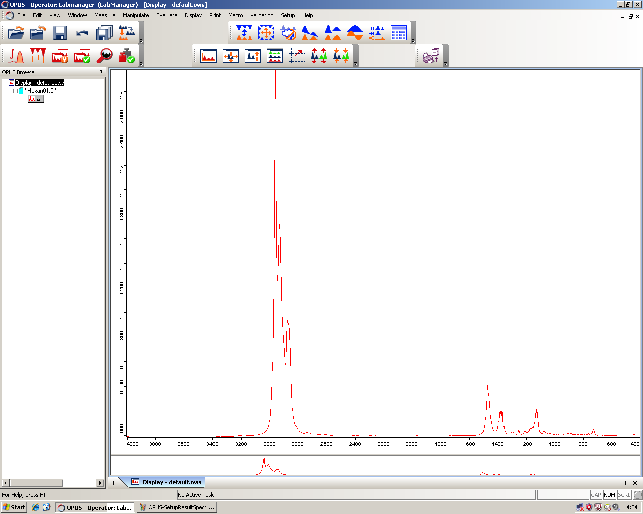The height and width of the screenshot is (514, 643).
Task: Toggle the AB absorbance data block button
Action: [x=36, y=99]
